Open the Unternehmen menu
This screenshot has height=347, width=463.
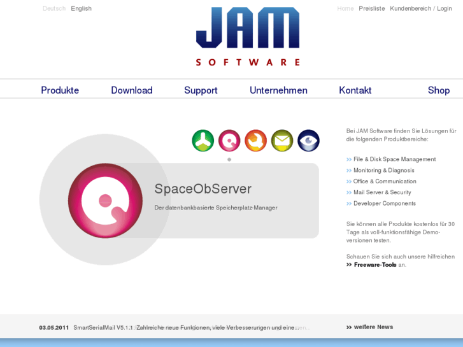click(x=278, y=90)
